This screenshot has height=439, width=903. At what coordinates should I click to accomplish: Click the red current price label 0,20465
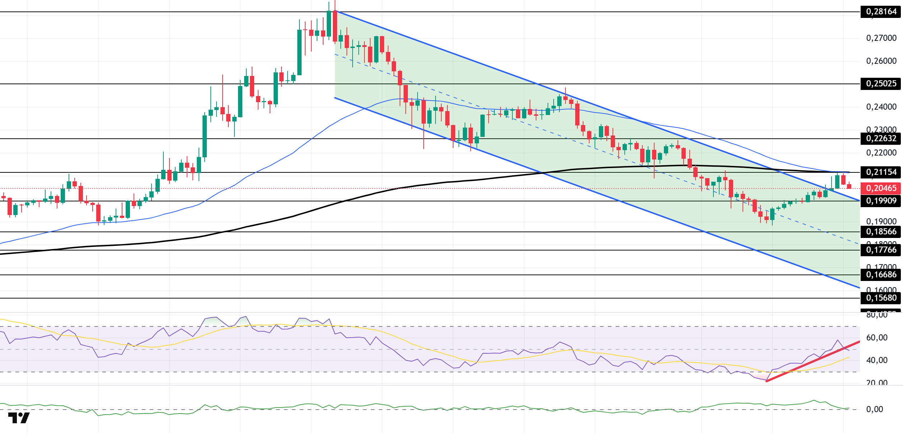(x=881, y=189)
